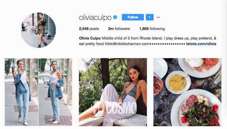The height and width of the screenshot is (129, 227).
Task: Click the oliviaculpo username heading
Action: pyautogui.click(x=95, y=17)
